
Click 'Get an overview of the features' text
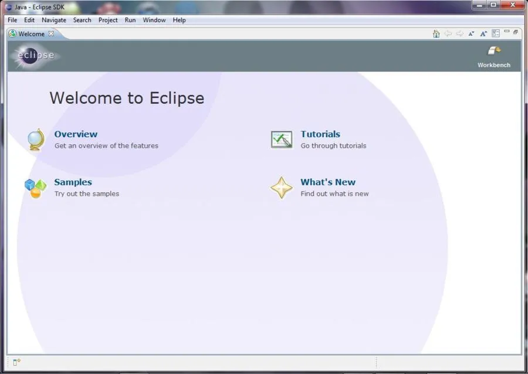pyautogui.click(x=106, y=145)
